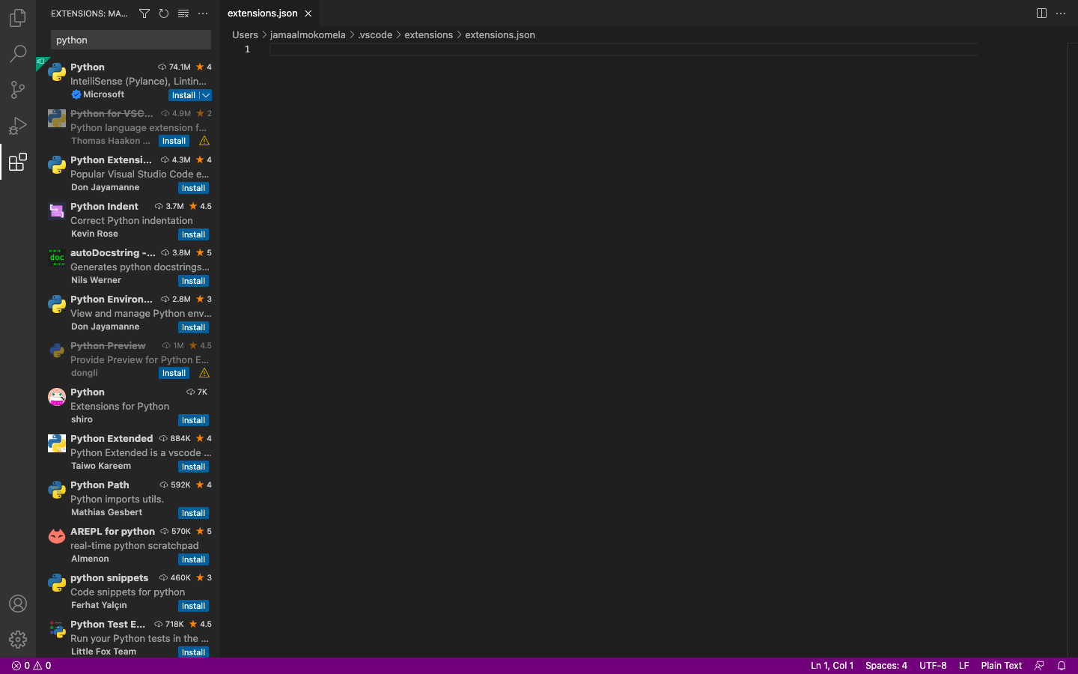Install the autoDocstring extension

click(193, 280)
